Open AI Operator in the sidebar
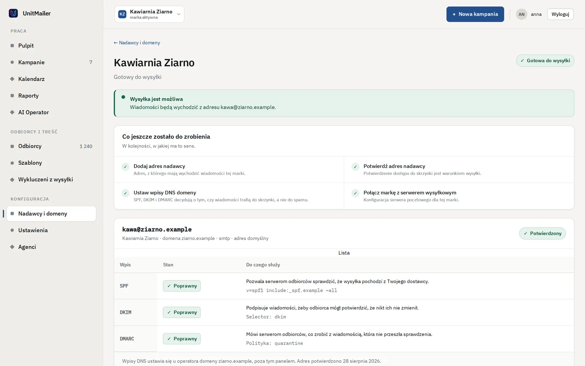This screenshot has width=585, height=366. 51,112
